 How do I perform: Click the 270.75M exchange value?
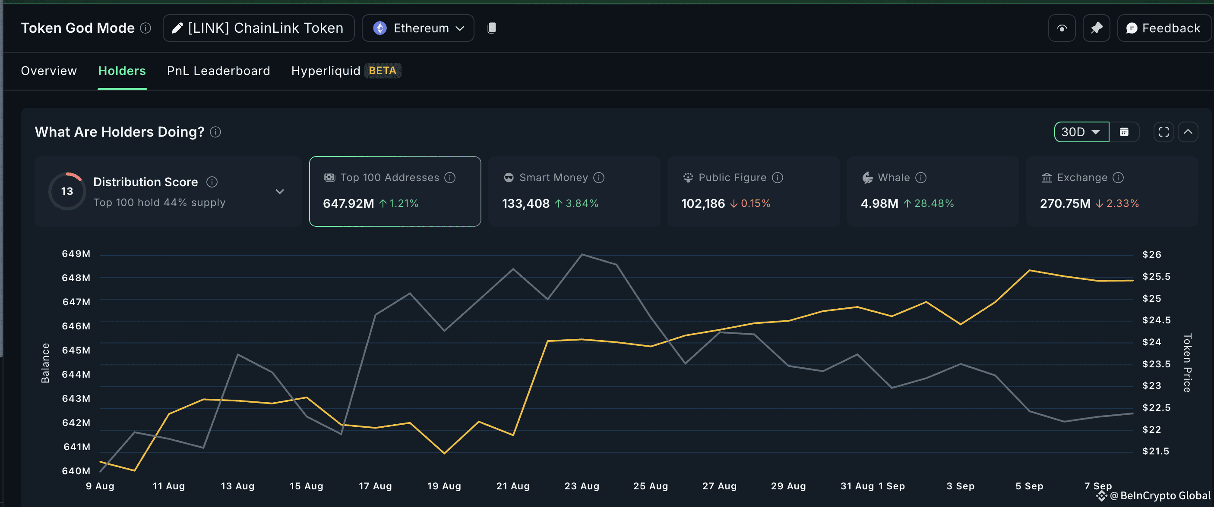coord(1065,203)
